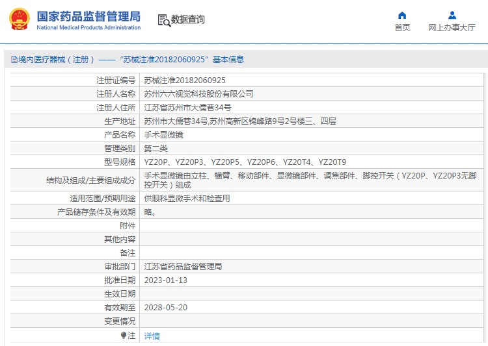The height and width of the screenshot is (346, 488).
Task: Click the lightbulb icon beside 注
Action: [124, 336]
